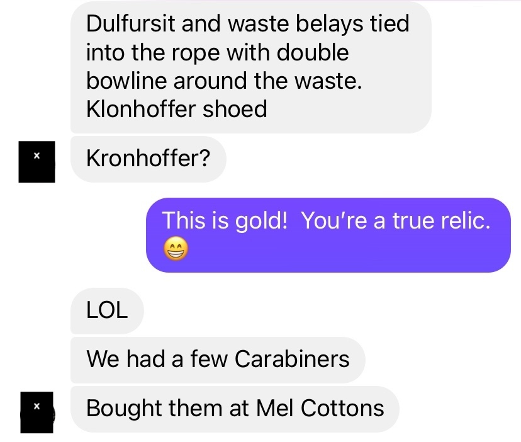This screenshot has height=442, width=521.
Task: Tap the phrase You're a true relic.
Action: pos(396,220)
